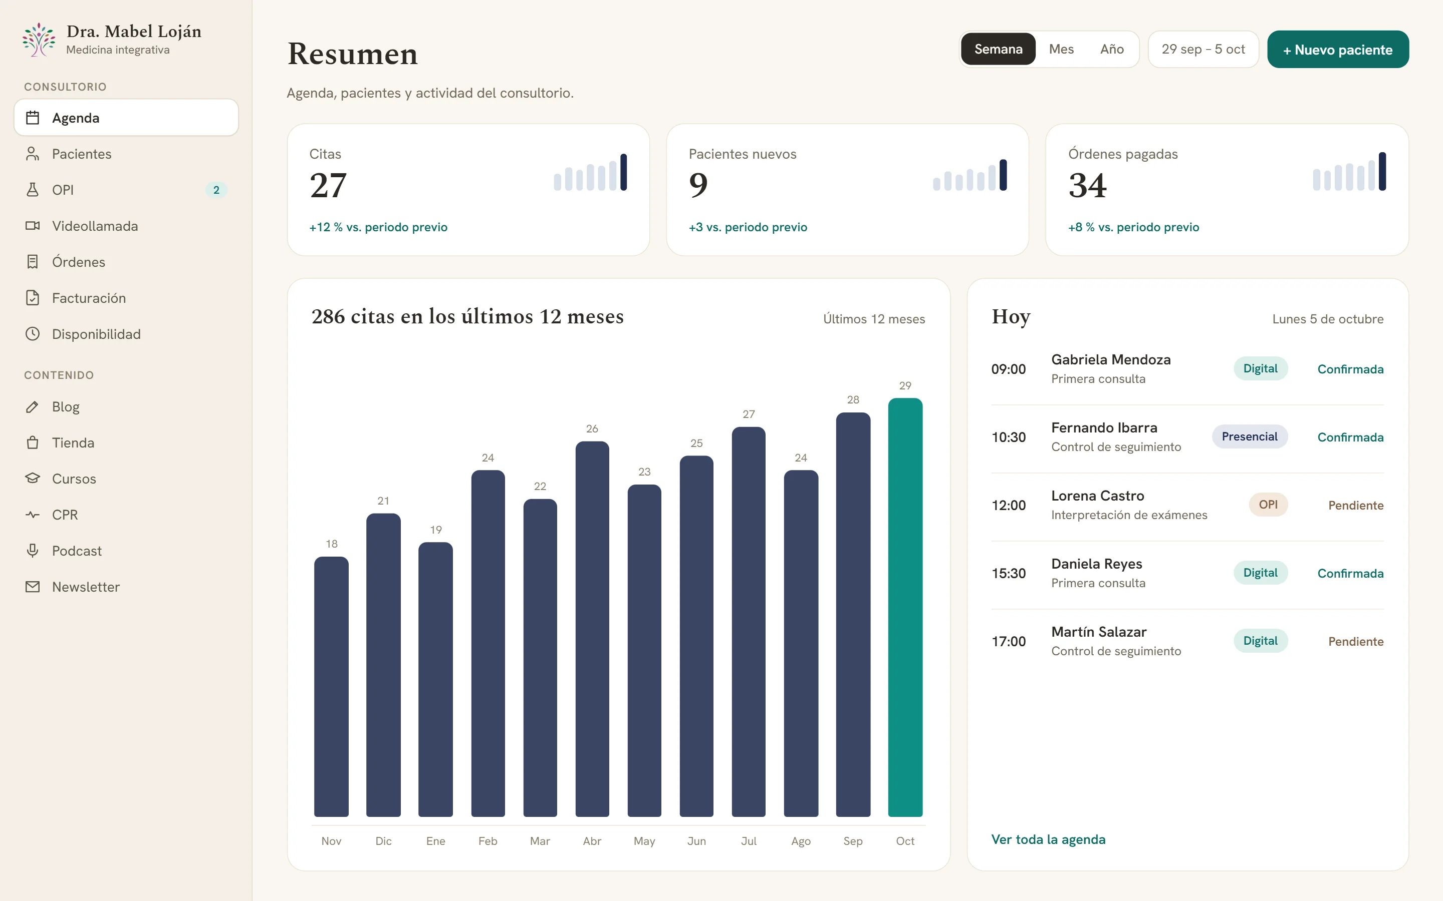
Task: Click the Sep bar labeled 28
Action: pos(853,614)
